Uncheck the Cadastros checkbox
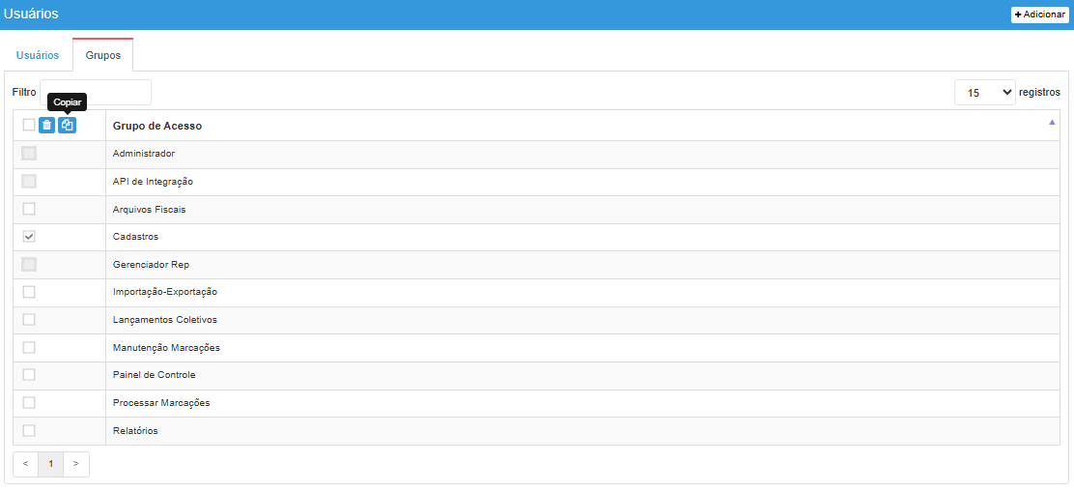Image resolution: width=1074 pixels, height=492 pixels. [x=29, y=237]
